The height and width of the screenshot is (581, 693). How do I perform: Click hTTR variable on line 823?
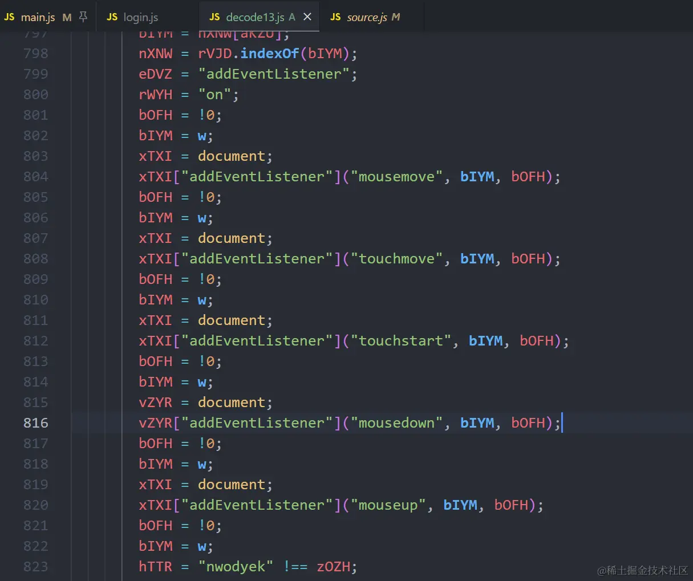click(156, 567)
